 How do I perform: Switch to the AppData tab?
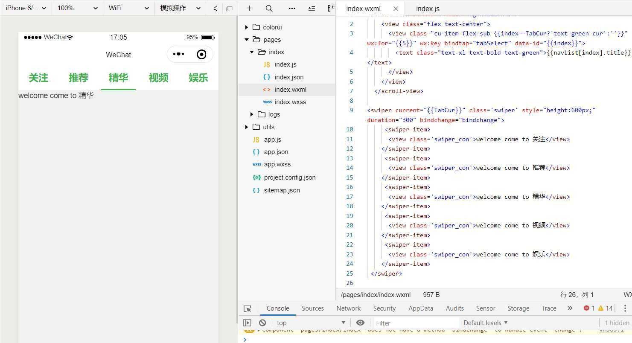(421, 308)
